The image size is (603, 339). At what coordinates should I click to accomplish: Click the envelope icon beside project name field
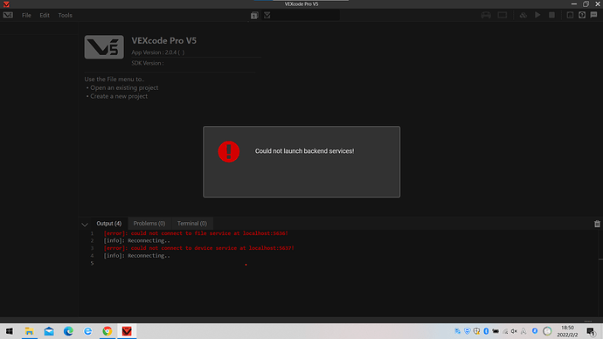267,16
